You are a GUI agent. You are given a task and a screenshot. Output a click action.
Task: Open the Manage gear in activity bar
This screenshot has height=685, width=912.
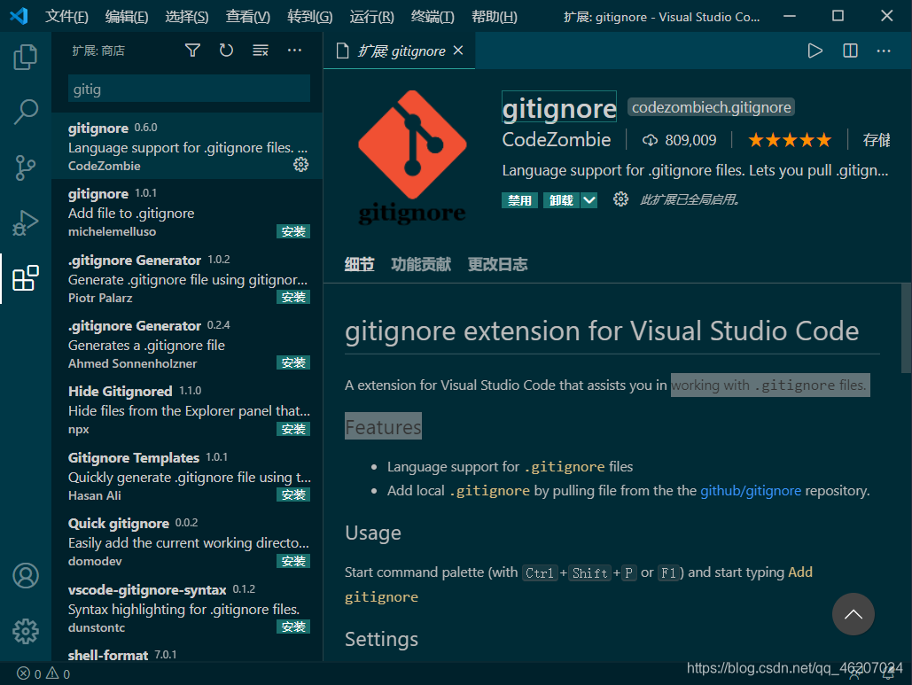[26, 631]
